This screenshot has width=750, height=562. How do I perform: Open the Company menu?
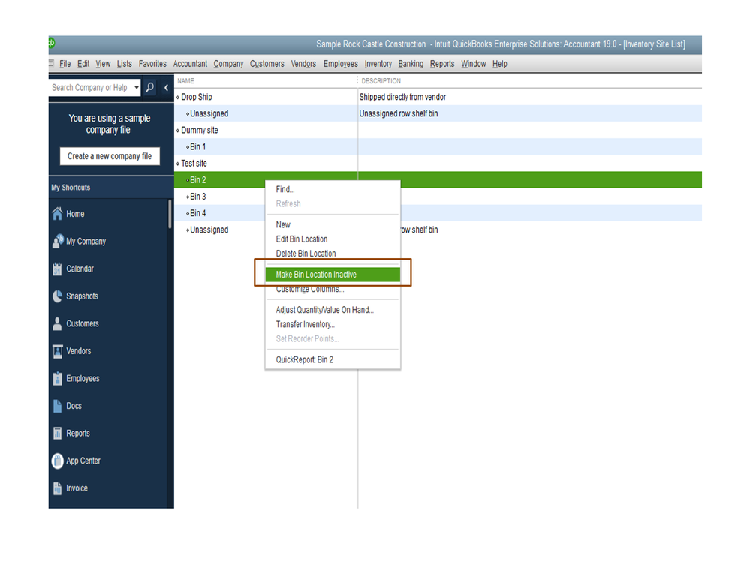pyautogui.click(x=228, y=64)
